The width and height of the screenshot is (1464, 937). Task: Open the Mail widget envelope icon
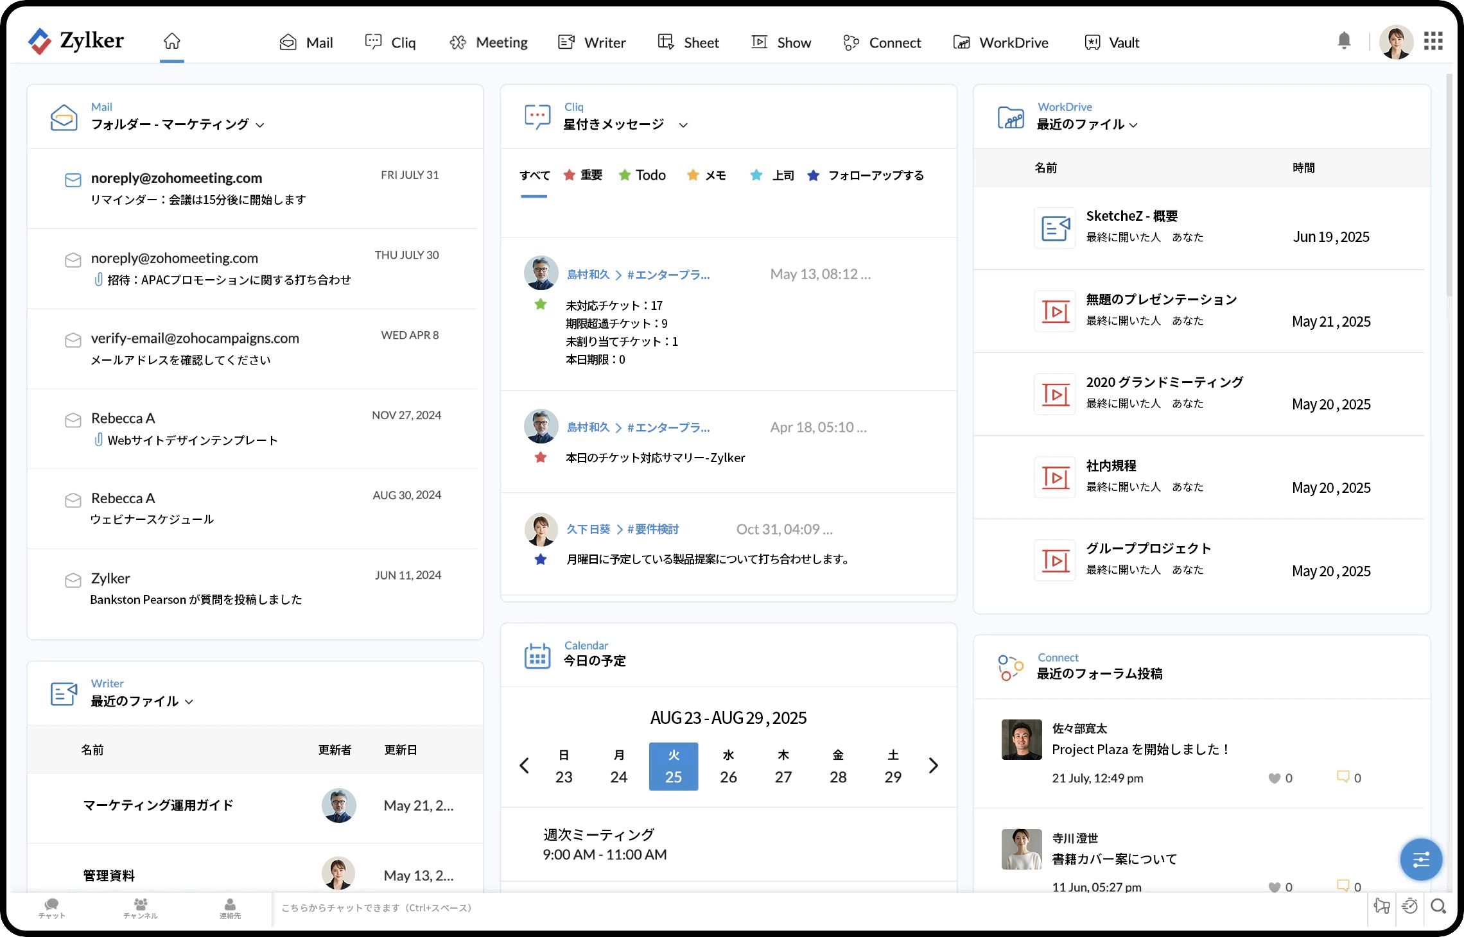(x=64, y=117)
